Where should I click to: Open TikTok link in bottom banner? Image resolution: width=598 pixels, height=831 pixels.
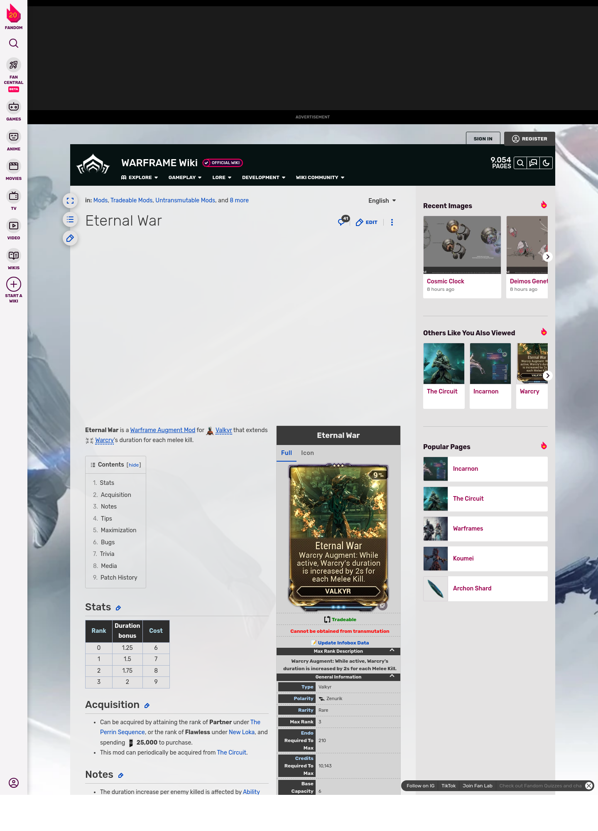[448, 786]
